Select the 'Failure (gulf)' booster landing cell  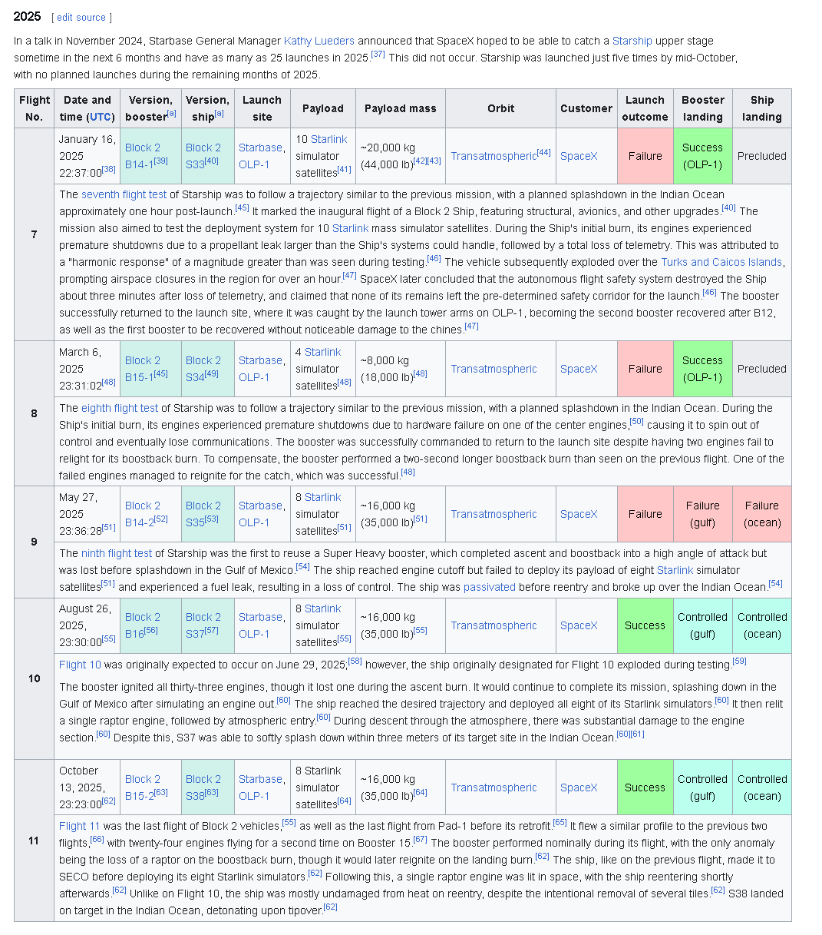point(703,514)
